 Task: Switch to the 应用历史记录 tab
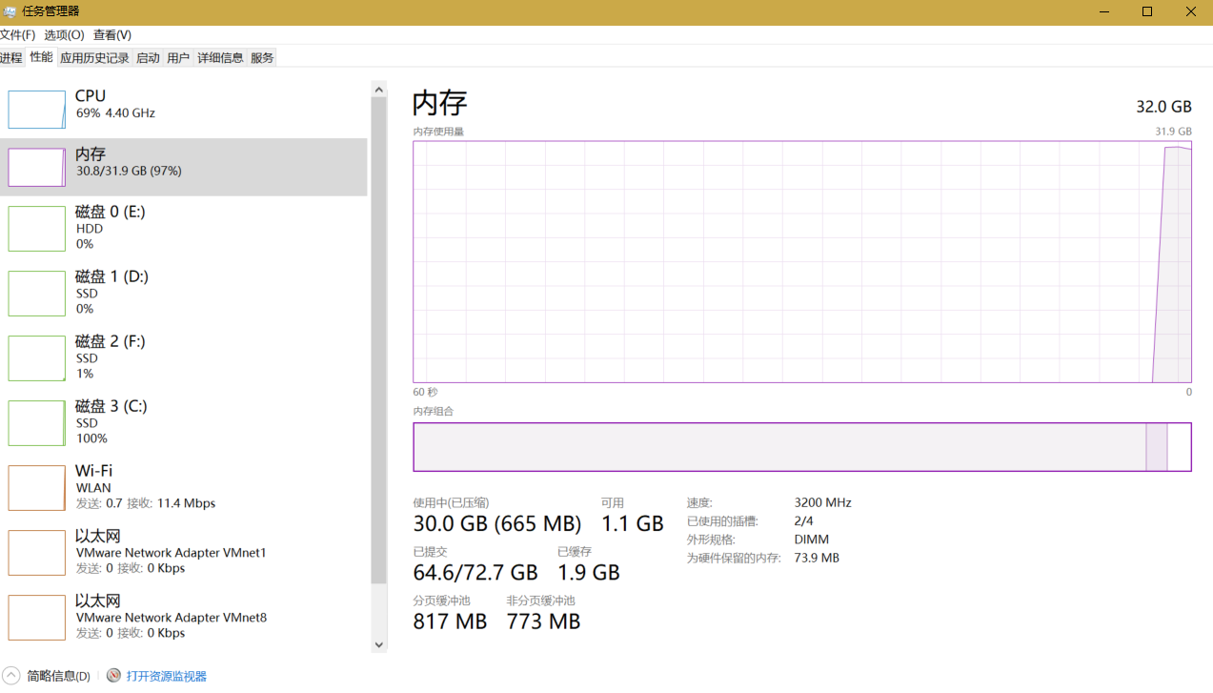94,58
